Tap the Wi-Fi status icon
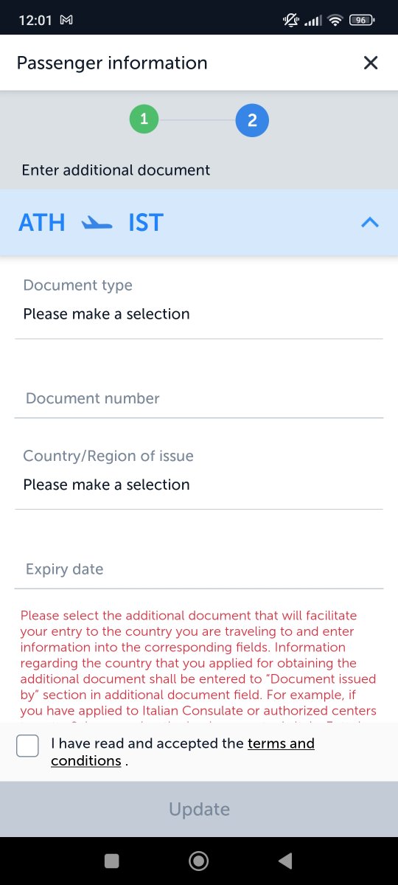This screenshot has width=398, height=885. pos(336,21)
